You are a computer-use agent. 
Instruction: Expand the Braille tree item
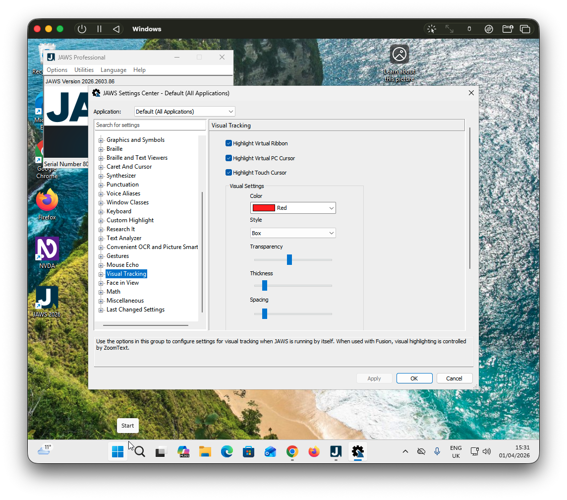point(101,148)
